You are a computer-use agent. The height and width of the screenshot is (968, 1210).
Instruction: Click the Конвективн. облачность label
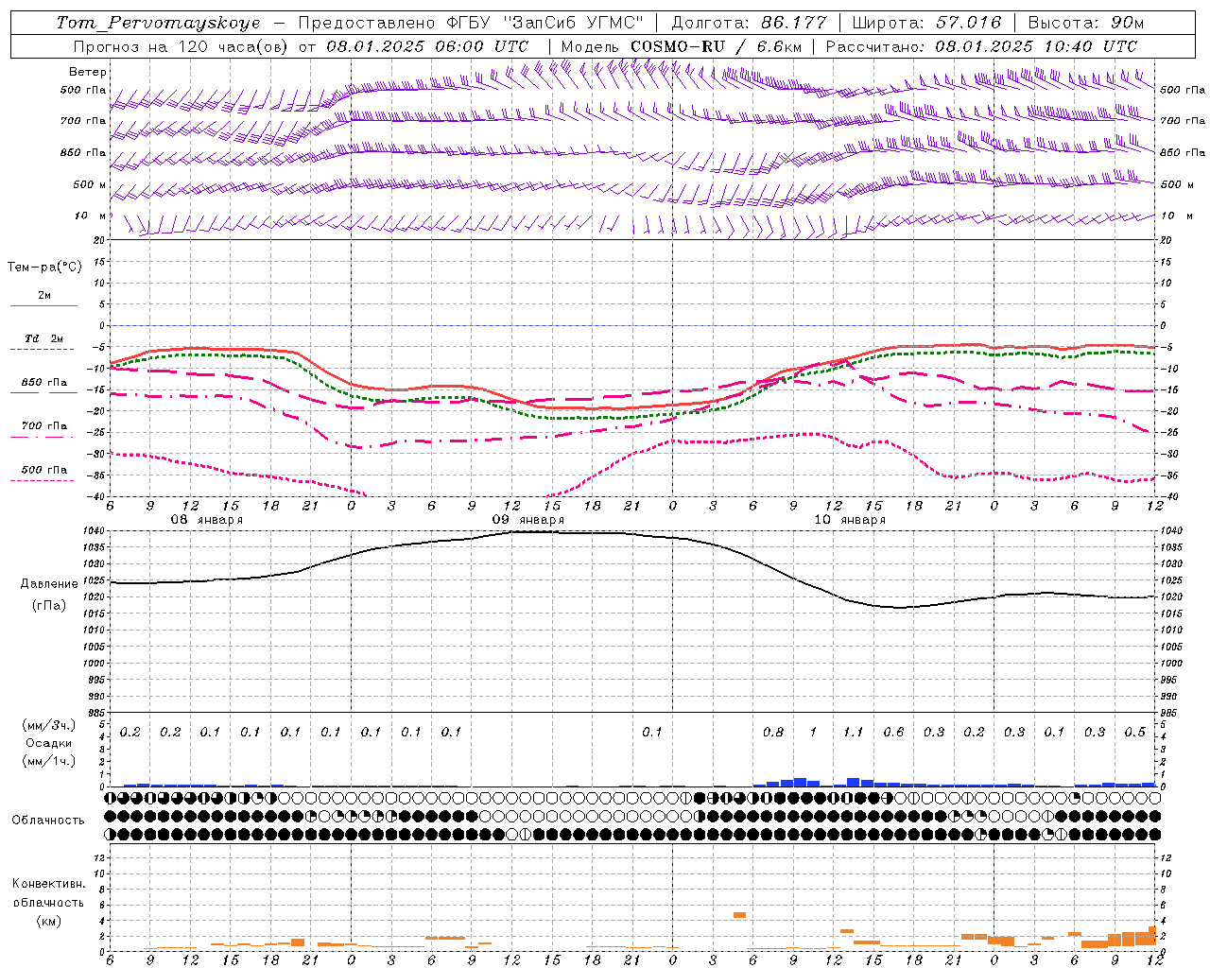tap(48, 893)
